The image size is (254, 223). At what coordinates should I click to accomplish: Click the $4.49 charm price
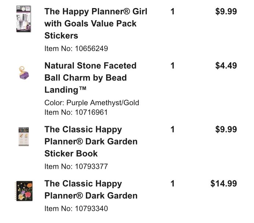click(226, 66)
